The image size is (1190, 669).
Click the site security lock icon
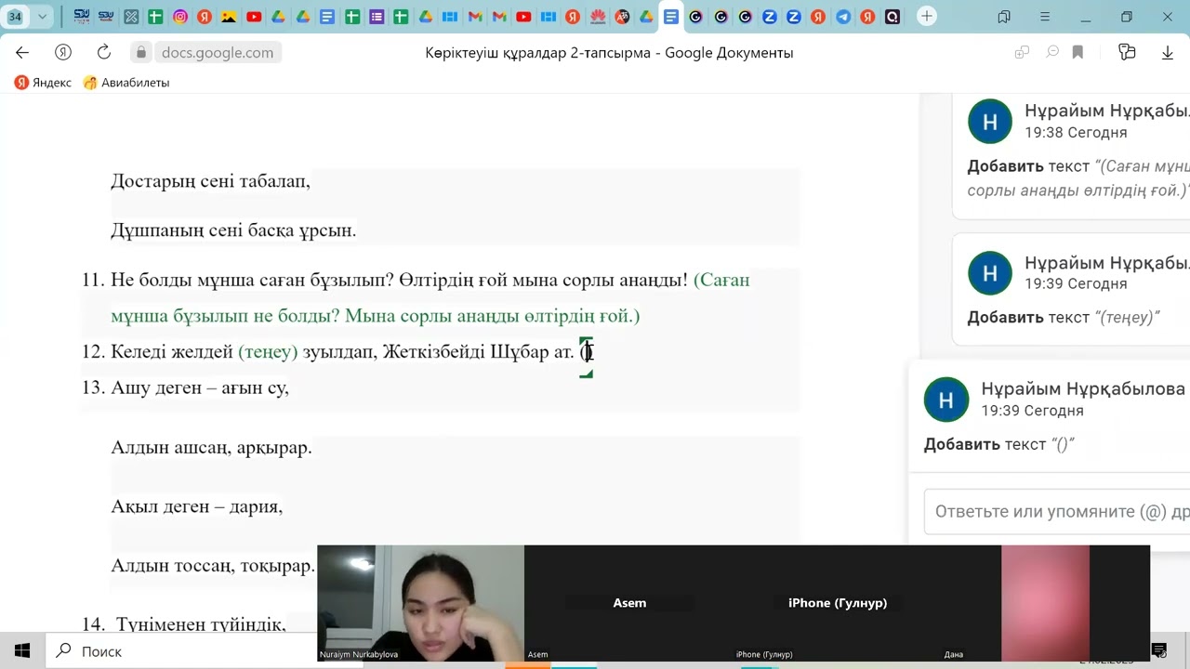tap(141, 53)
